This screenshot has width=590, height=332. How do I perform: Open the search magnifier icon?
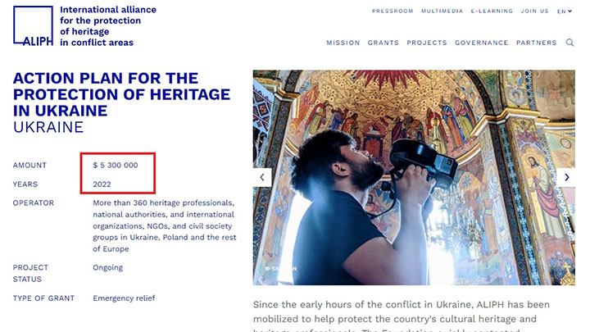tap(570, 43)
